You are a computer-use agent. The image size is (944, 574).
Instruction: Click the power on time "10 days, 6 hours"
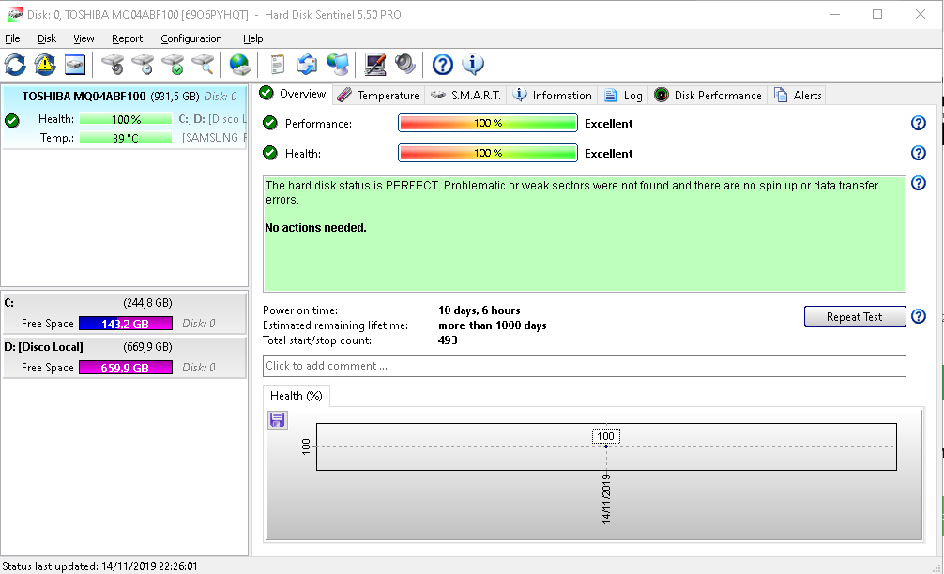coord(480,310)
